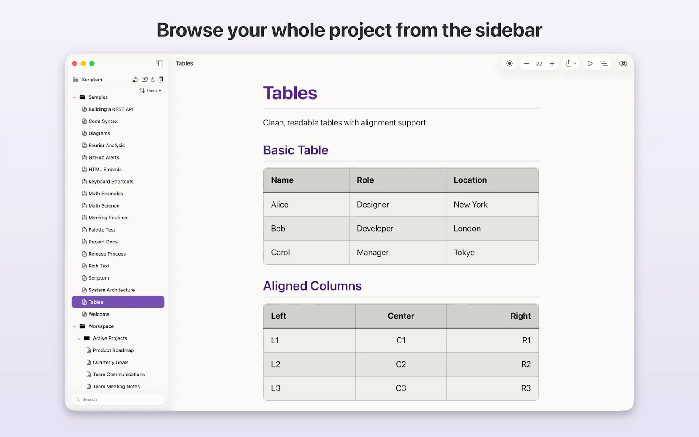Click the Alice table cell
699x437 pixels.
pyautogui.click(x=306, y=205)
